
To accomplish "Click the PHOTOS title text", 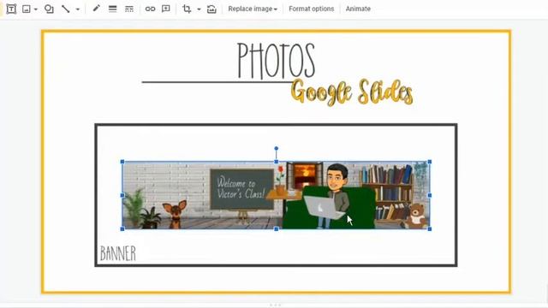I will [x=276, y=60].
